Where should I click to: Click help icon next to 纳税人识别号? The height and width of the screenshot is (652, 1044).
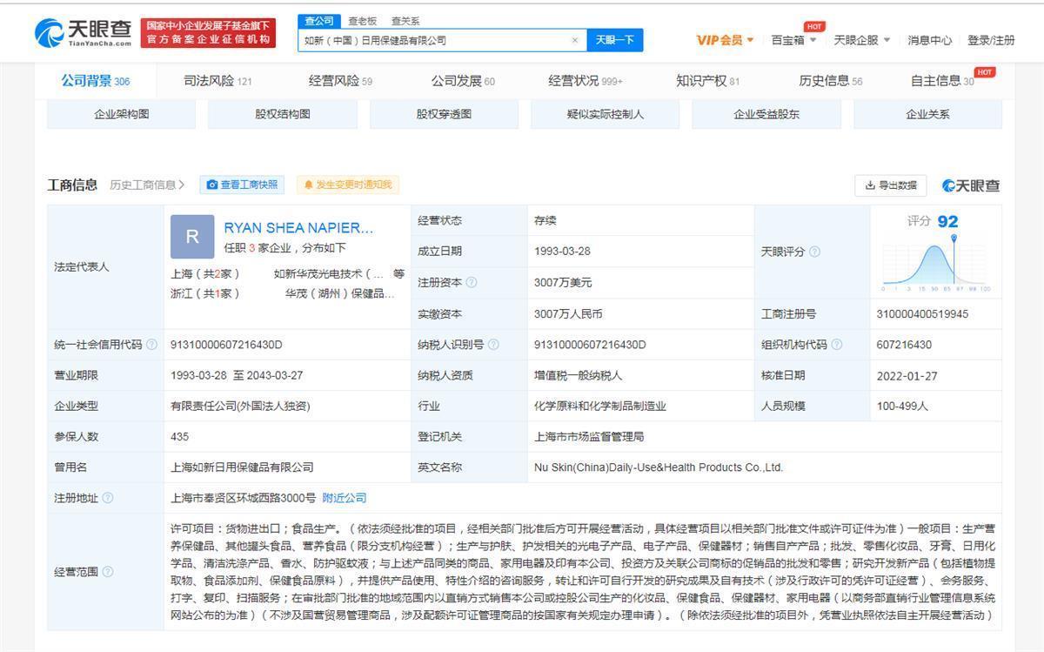pos(493,345)
